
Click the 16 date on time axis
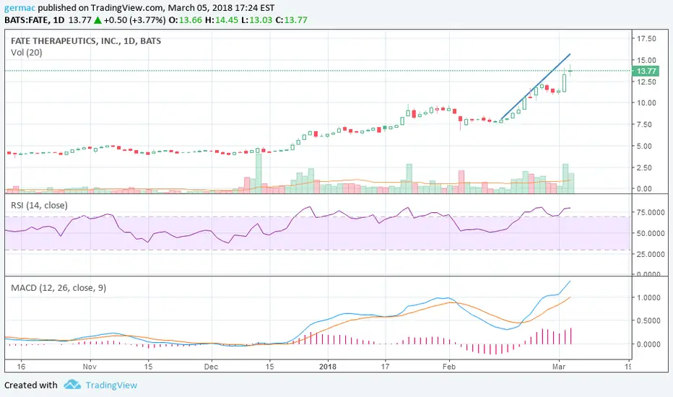21,367
